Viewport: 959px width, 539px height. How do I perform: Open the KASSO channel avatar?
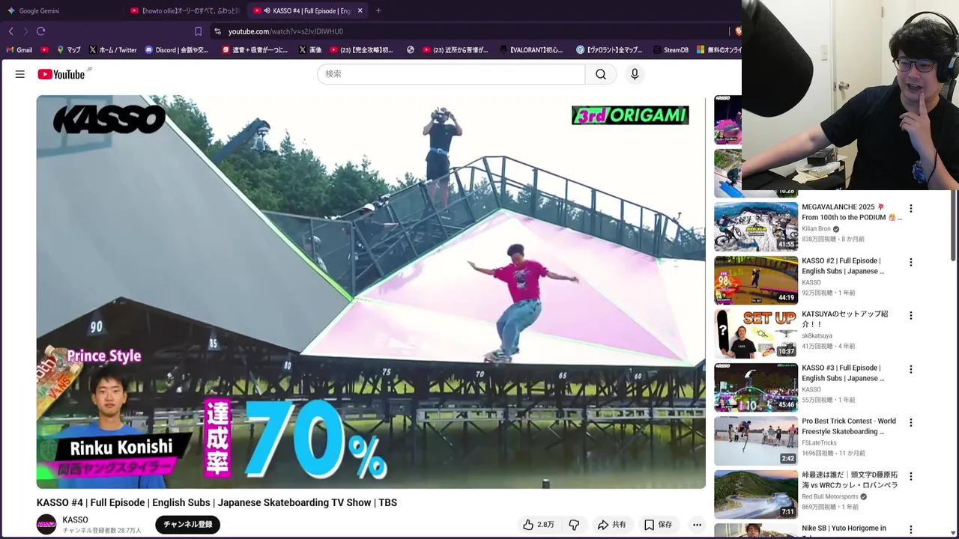[x=46, y=525]
